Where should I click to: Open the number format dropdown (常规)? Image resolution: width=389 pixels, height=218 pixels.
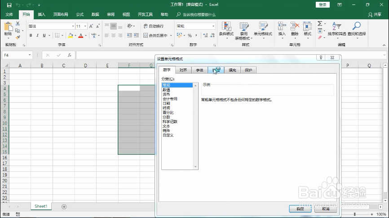[213, 26]
